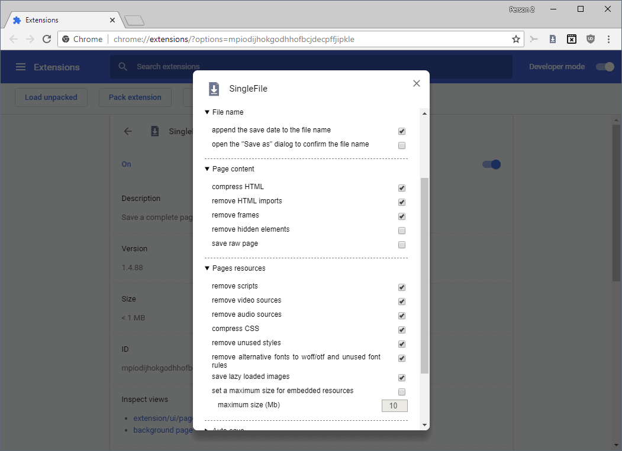
Task: Click the address bar URL
Action: (x=234, y=39)
